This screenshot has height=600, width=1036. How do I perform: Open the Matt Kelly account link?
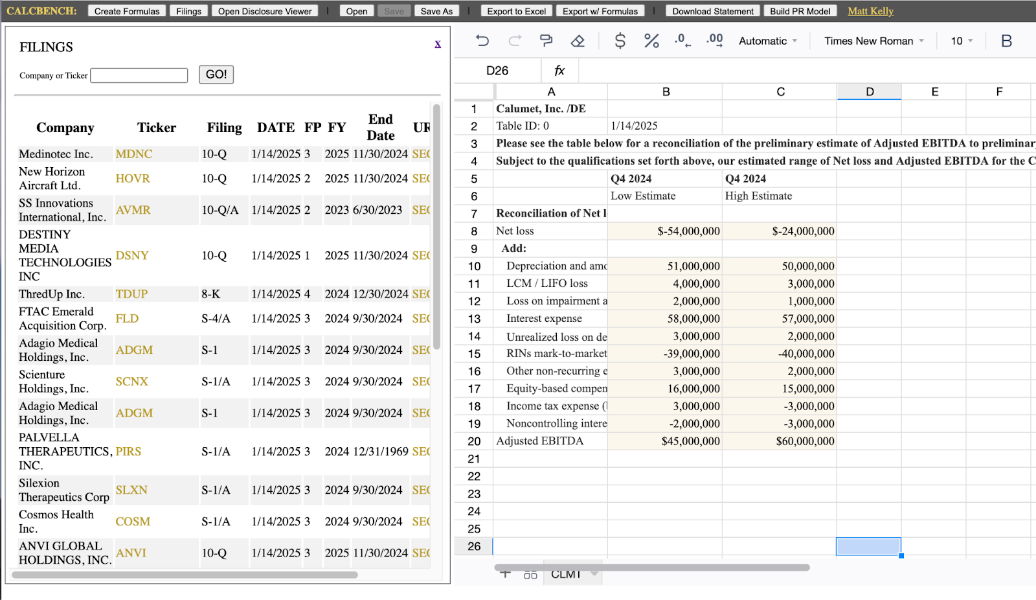(x=871, y=11)
